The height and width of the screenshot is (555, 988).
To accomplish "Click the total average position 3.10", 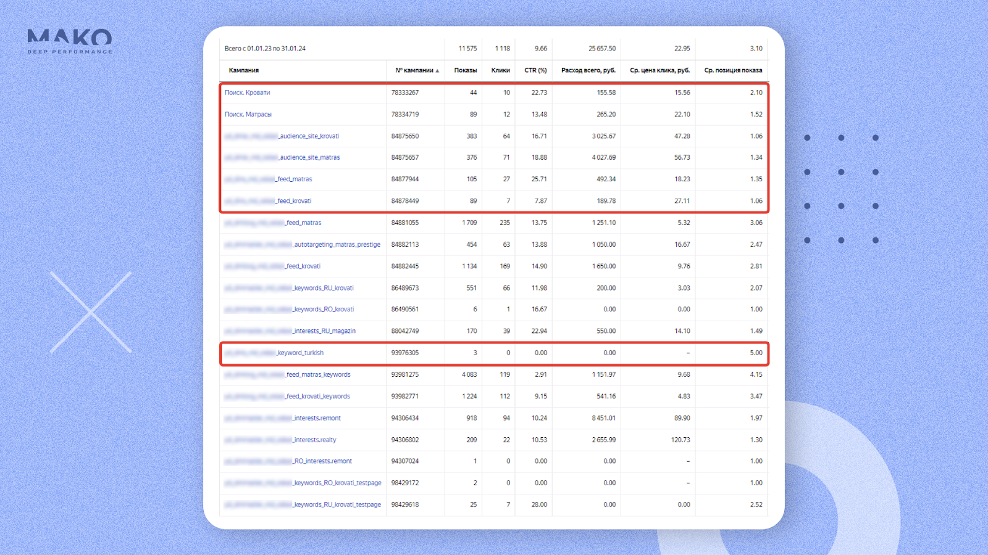I will tap(756, 48).
